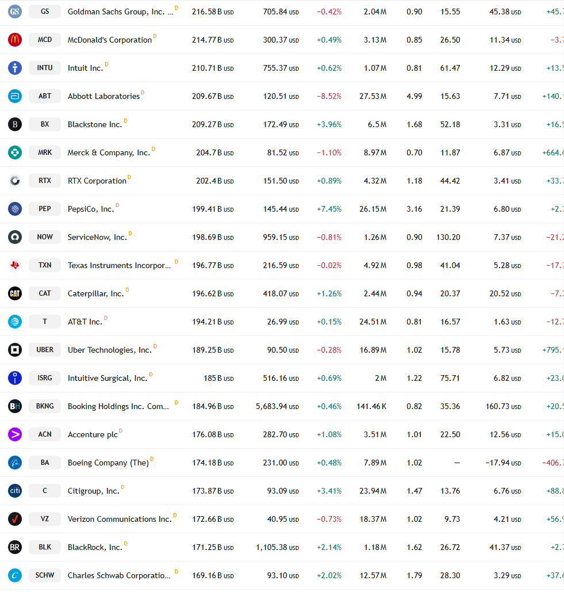The image size is (564, 592).
Task: Click the Uber logo icon
Action: point(15,350)
